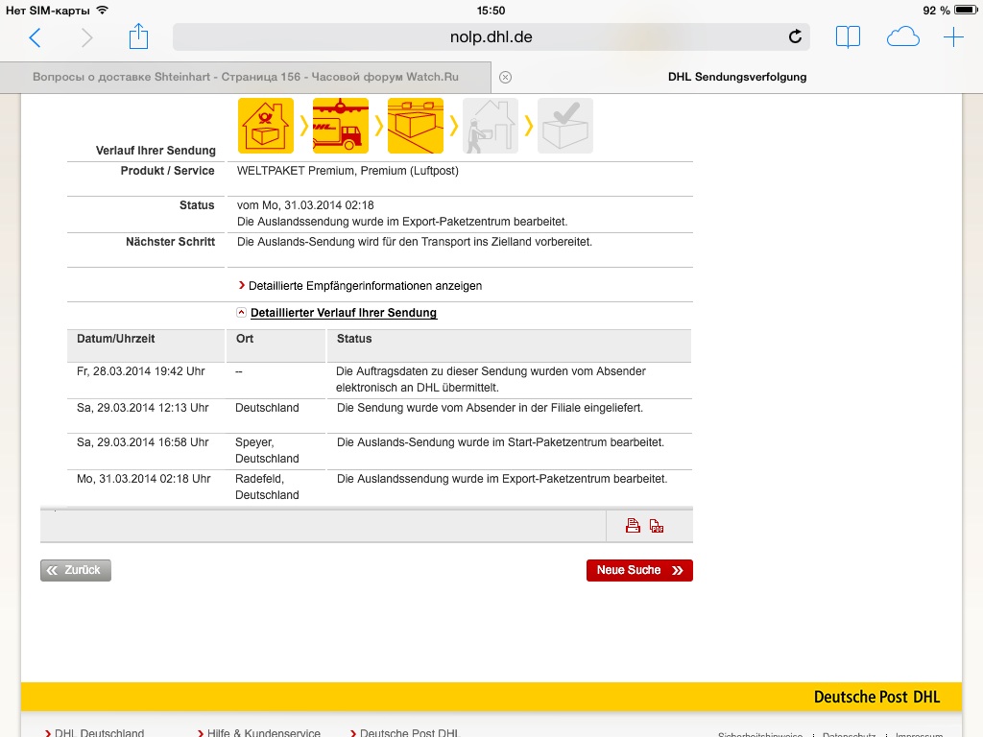Close the Watch.Ru forum tab
The width and height of the screenshot is (983, 737).
[505, 77]
